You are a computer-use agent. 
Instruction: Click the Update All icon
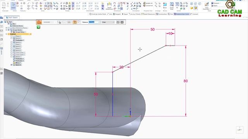click(148, 3)
